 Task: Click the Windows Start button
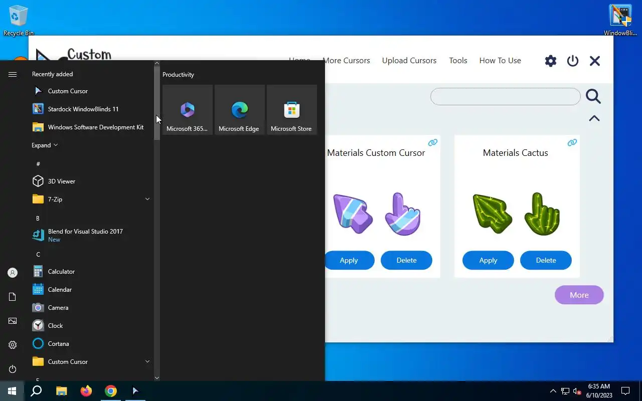(x=12, y=391)
